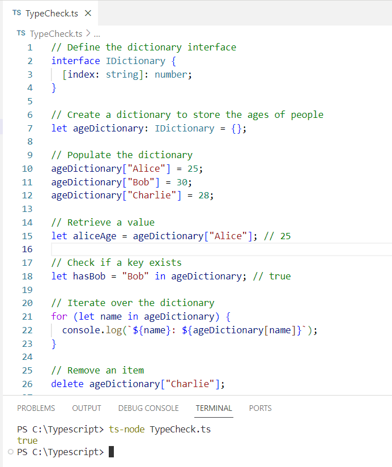Open the PROBLEMS panel tab

[x=36, y=408]
